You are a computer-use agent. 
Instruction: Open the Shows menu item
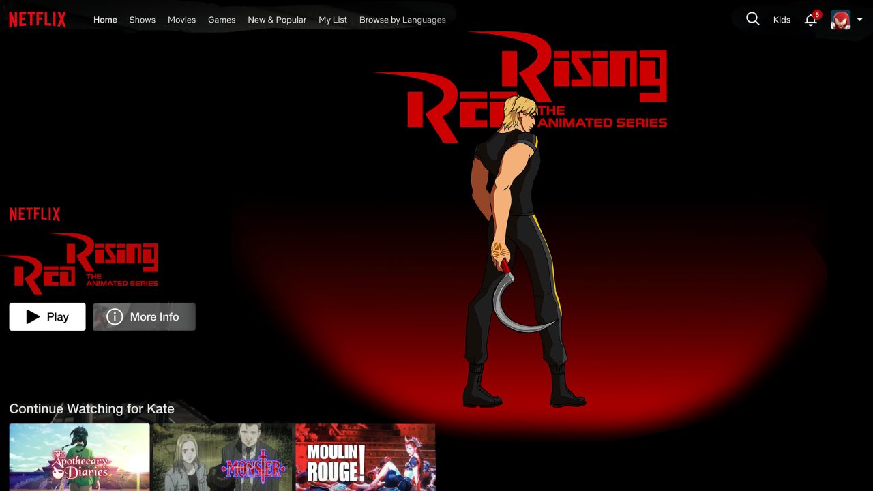click(143, 20)
